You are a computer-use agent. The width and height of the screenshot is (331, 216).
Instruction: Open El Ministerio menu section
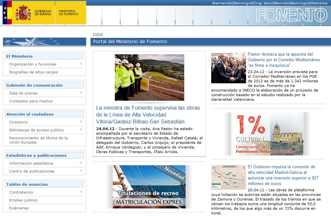[x=19, y=56]
